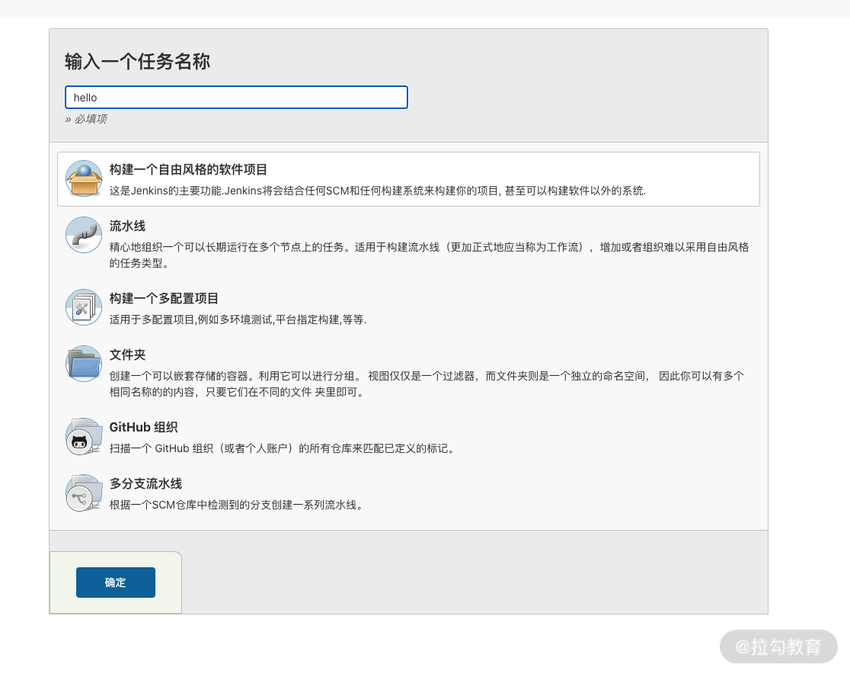Click the multibranch SCM repository description
Image resolution: width=850 pixels, height=674 pixels.
pos(237,505)
